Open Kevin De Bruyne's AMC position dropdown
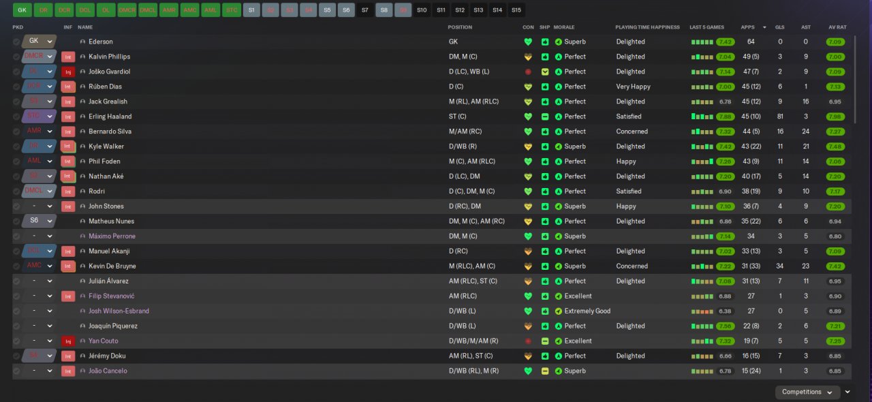This screenshot has height=402, width=872. (x=39, y=266)
